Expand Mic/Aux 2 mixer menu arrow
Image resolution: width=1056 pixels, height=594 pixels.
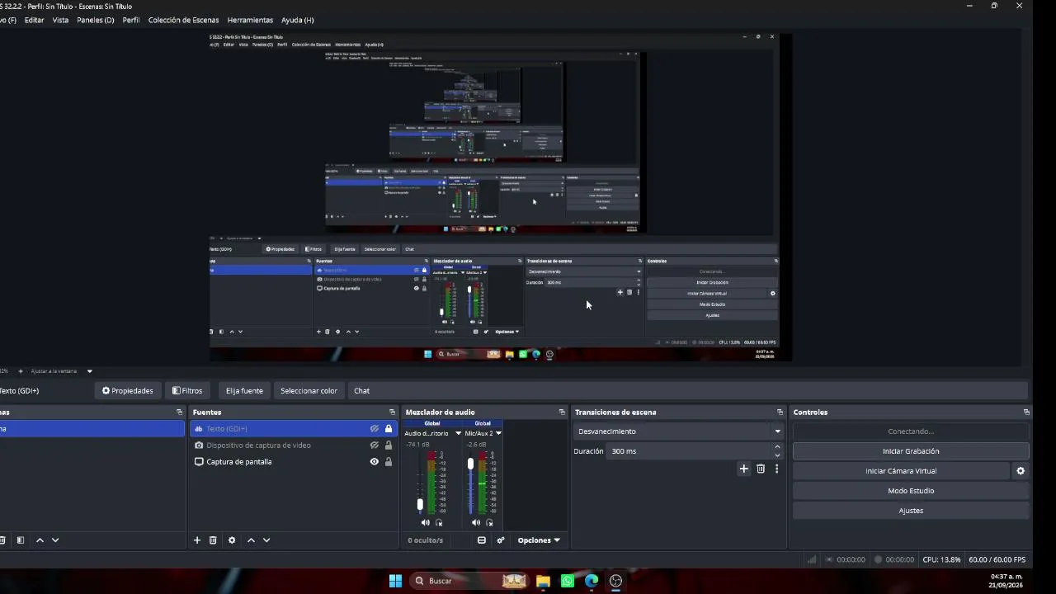tap(498, 433)
